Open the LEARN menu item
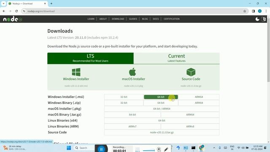The image size is (270, 152). 91,19
